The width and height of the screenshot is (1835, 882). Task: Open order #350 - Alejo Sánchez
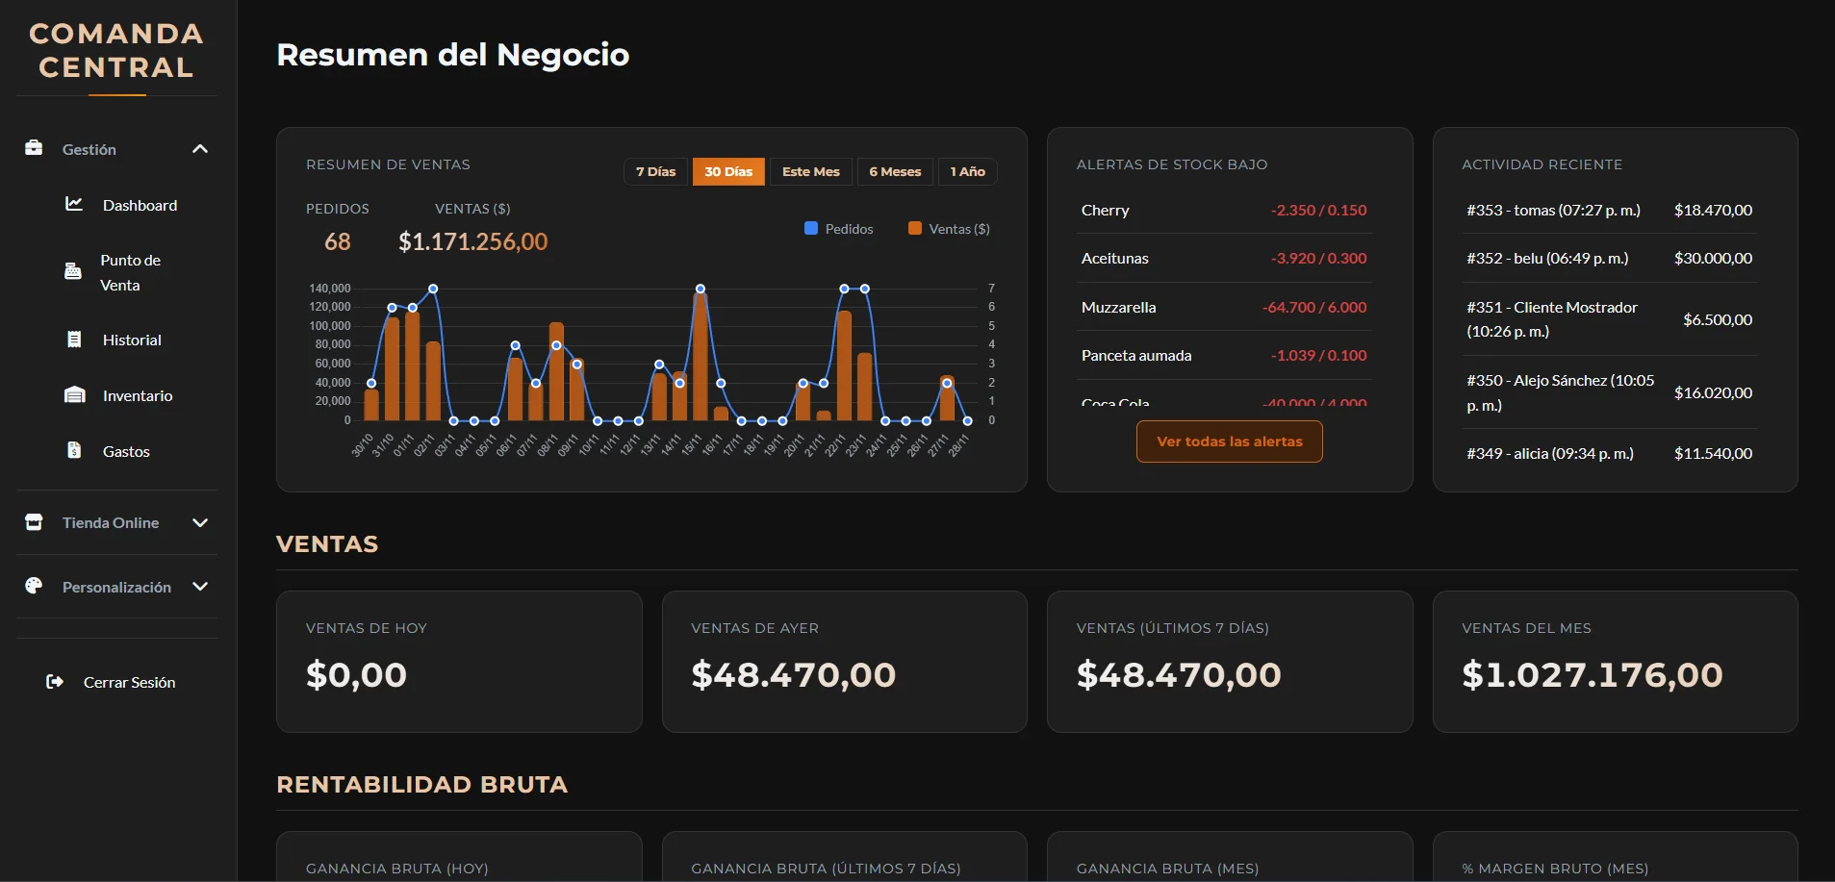pos(1610,392)
